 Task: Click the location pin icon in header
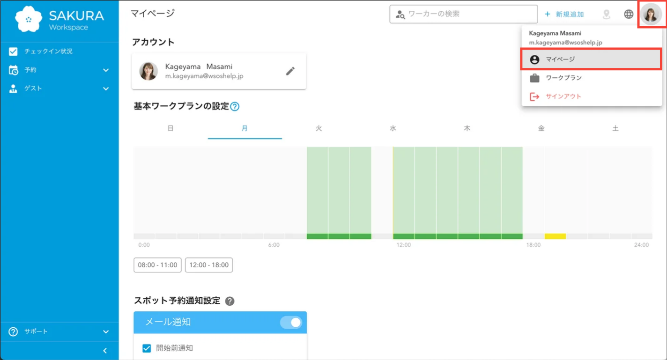pyautogui.click(x=606, y=15)
